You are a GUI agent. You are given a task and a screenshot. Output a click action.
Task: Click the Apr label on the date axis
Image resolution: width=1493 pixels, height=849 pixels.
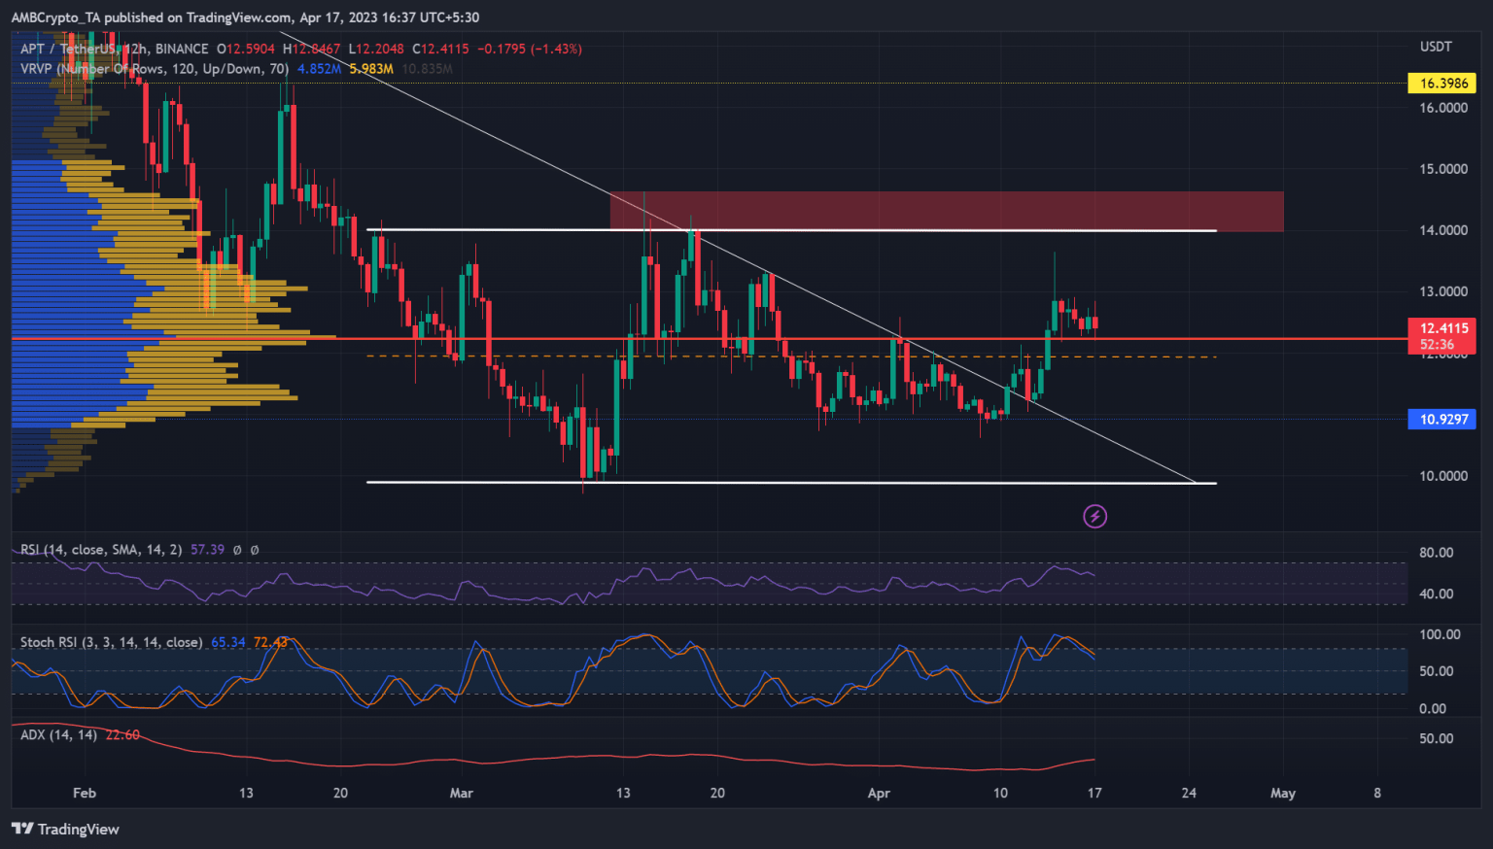pyautogui.click(x=878, y=793)
